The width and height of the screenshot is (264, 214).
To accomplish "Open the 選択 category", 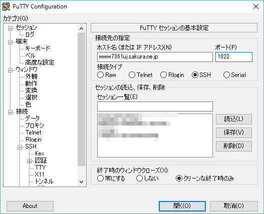I will click(32, 97).
